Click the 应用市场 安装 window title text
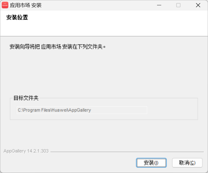208x173 pixels. point(26,5)
